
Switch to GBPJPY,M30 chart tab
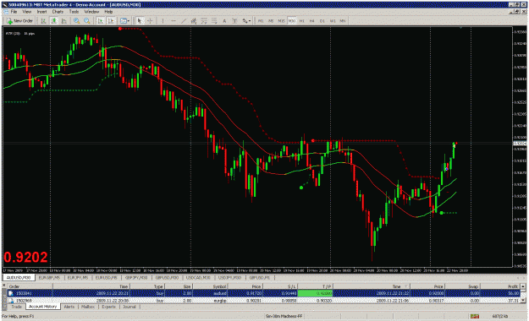pyautogui.click(x=136, y=278)
